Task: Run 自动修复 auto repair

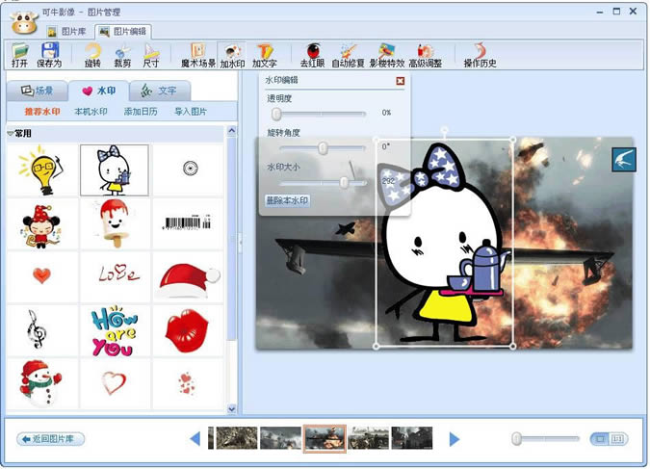Action: click(x=348, y=55)
